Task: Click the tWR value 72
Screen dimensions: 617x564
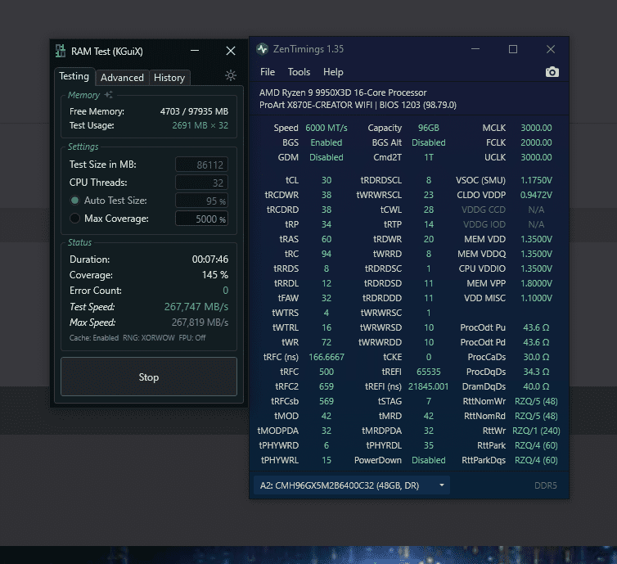Action: [327, 342]
